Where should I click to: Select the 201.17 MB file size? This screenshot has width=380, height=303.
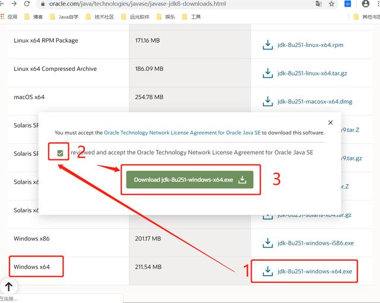[x=148, y=238]
